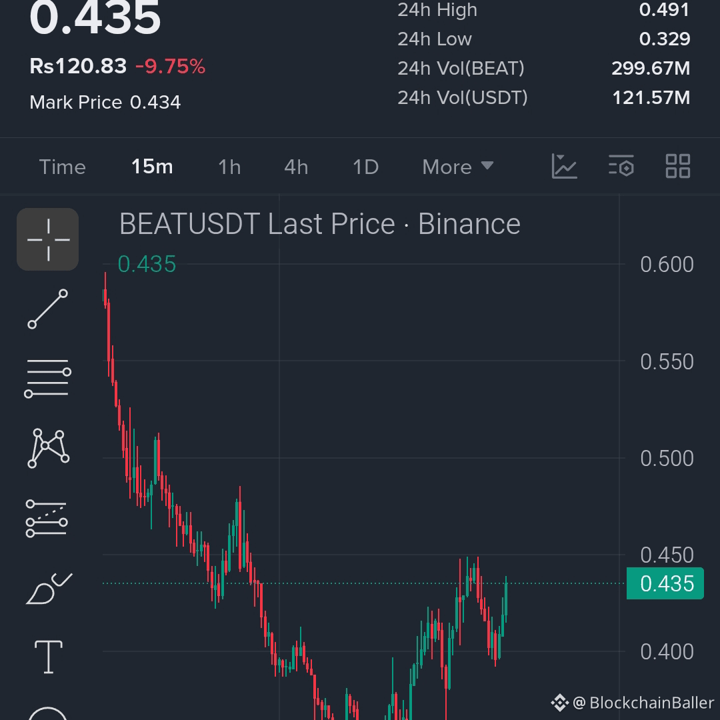This screenshot has height=720, width=720.
Task: Click the 0.435 current price label on axis
Action: click(665, 583)
